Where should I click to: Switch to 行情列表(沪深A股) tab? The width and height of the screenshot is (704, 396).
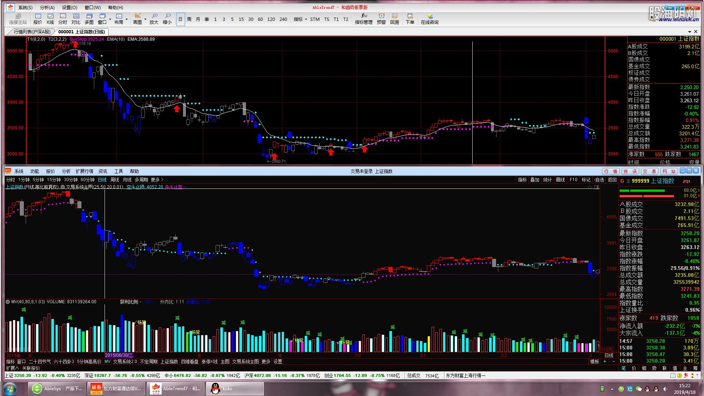tap(32, 32)
